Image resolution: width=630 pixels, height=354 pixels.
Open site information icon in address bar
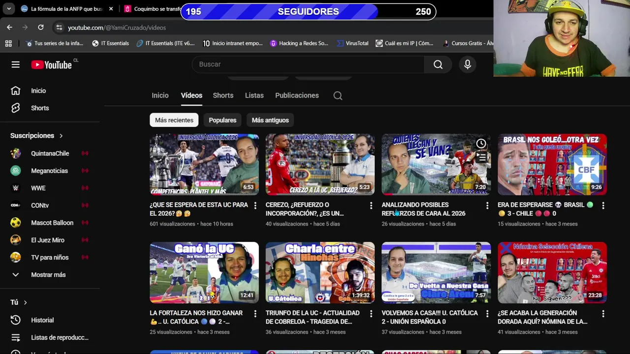click(x=59, y=28)
